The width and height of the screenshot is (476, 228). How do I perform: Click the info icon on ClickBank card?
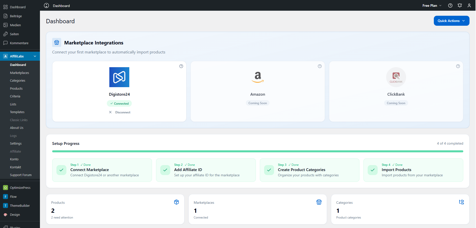pos(458,66)
